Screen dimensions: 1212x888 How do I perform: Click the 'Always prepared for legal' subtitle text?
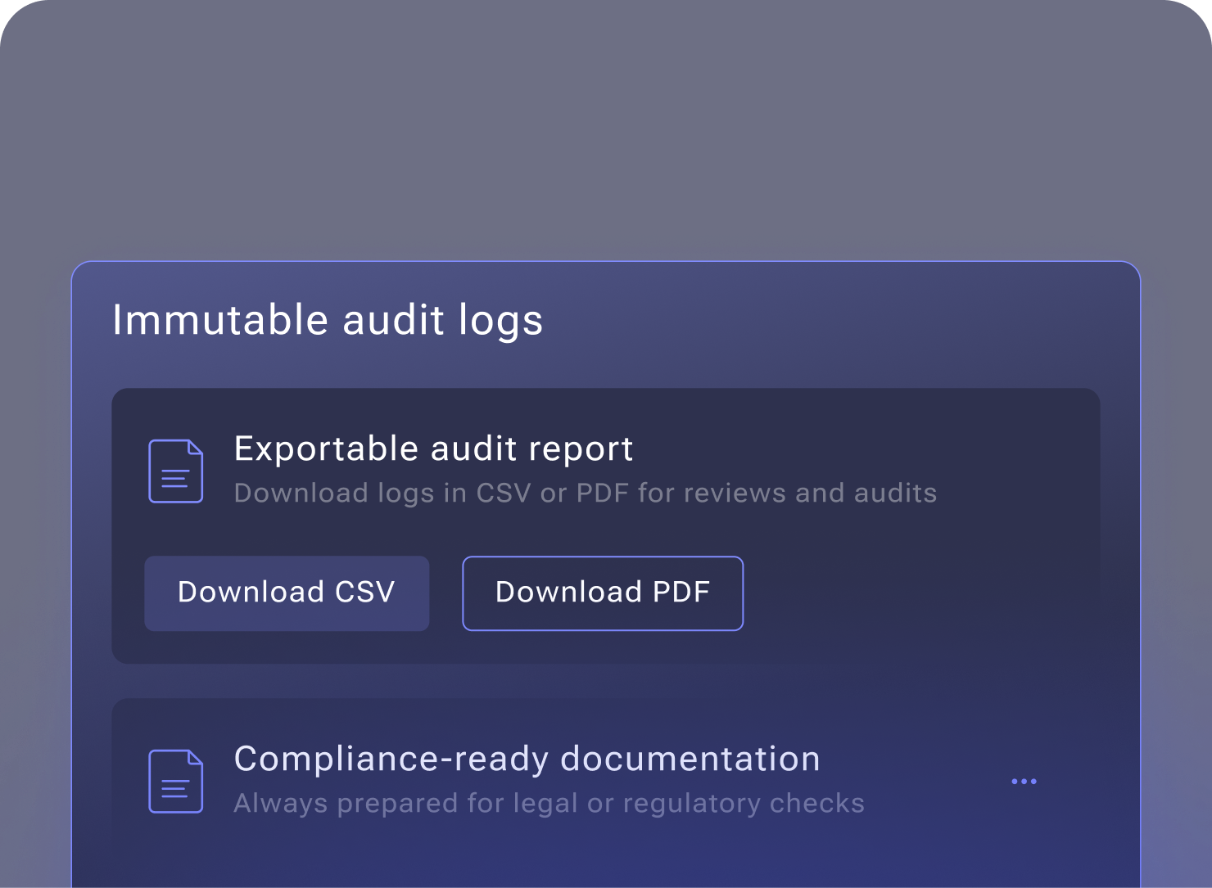coord(549,804)
